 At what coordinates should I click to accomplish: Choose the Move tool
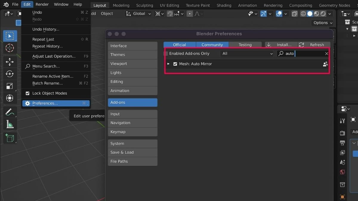click(x=10, y=62)
